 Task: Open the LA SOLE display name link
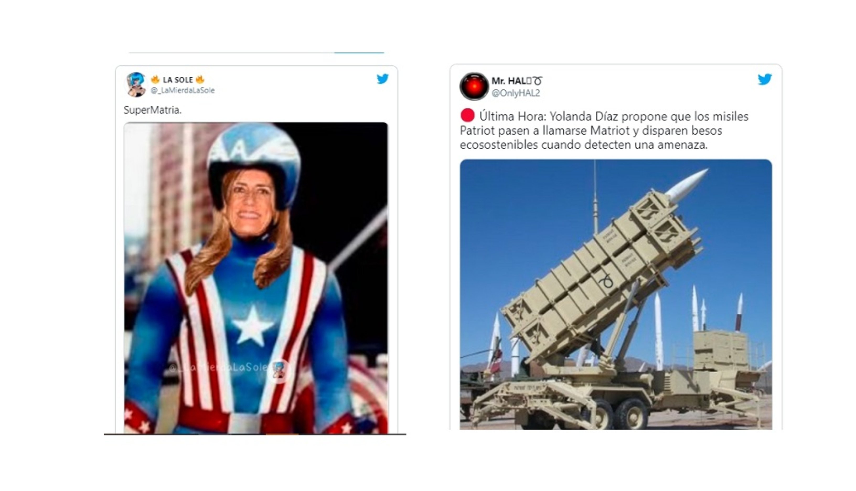(x=178, y=80)
